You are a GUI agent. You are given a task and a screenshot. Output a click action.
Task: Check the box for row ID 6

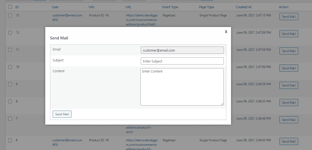click(x=10, y=140)
